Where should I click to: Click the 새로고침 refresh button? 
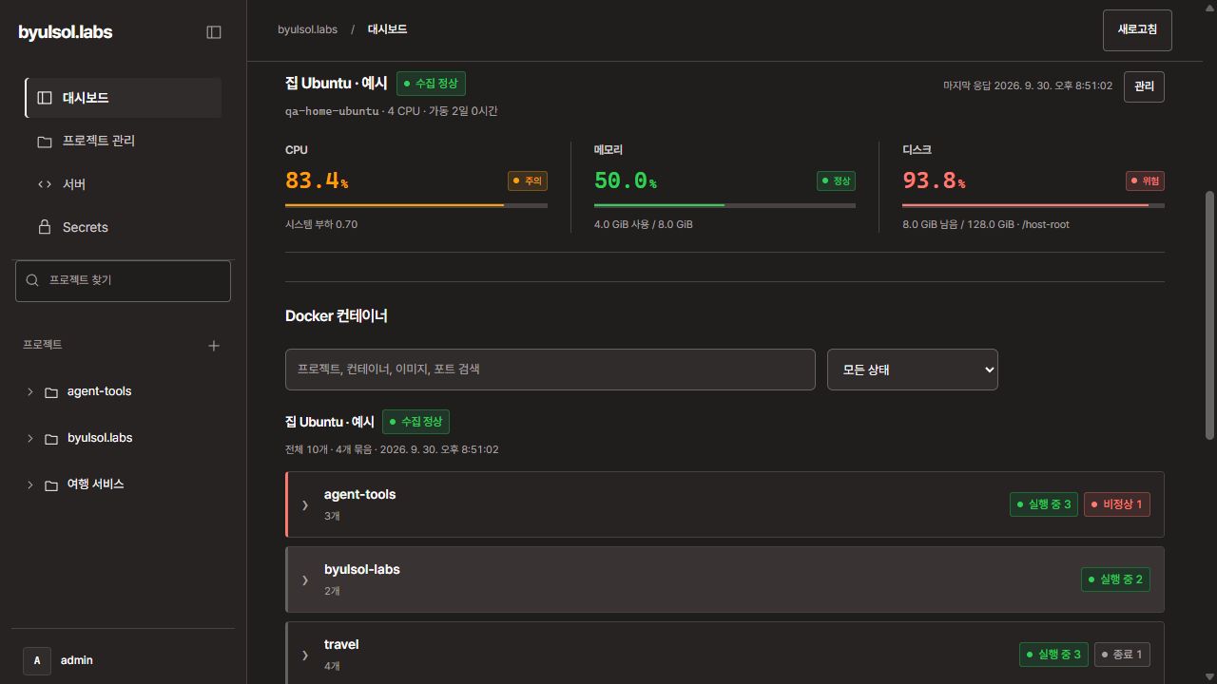click(1137, 29)
